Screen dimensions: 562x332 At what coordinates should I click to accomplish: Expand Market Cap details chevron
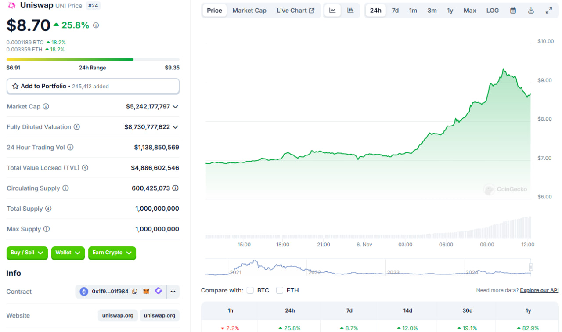(175, 107)
